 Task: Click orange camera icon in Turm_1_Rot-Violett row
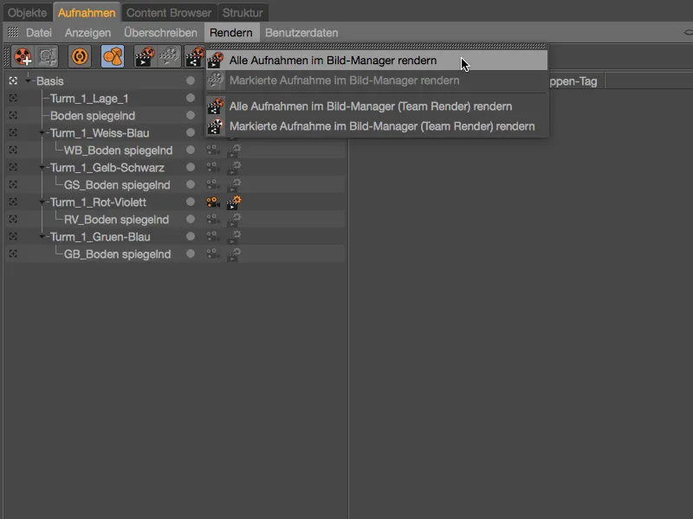(x=213, y=202)
